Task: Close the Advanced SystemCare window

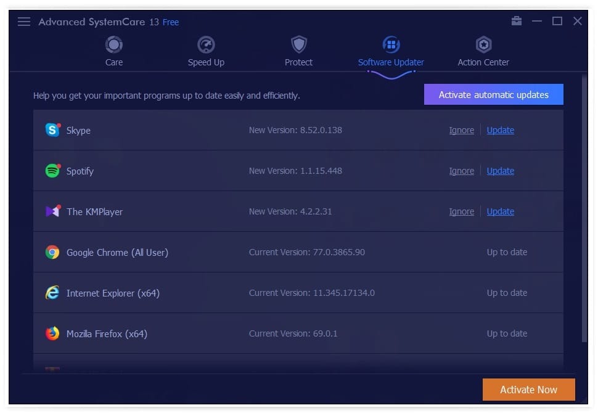Action: (578, 21)
